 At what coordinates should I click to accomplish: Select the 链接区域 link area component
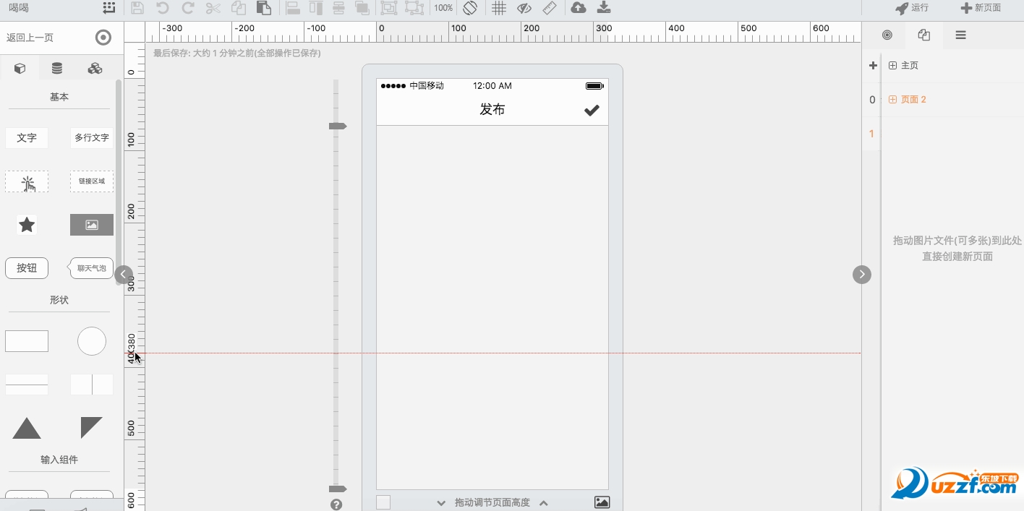coord(92,181)
